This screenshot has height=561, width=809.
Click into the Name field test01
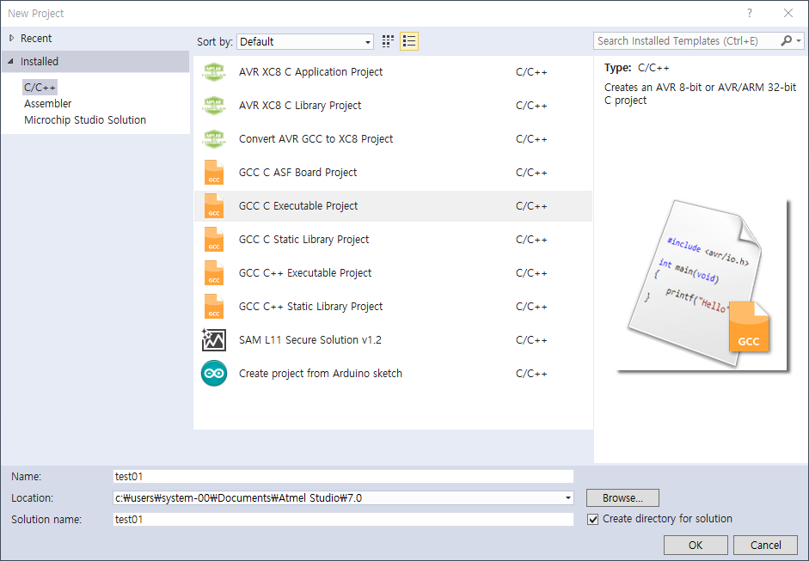[x=343, y=477]
